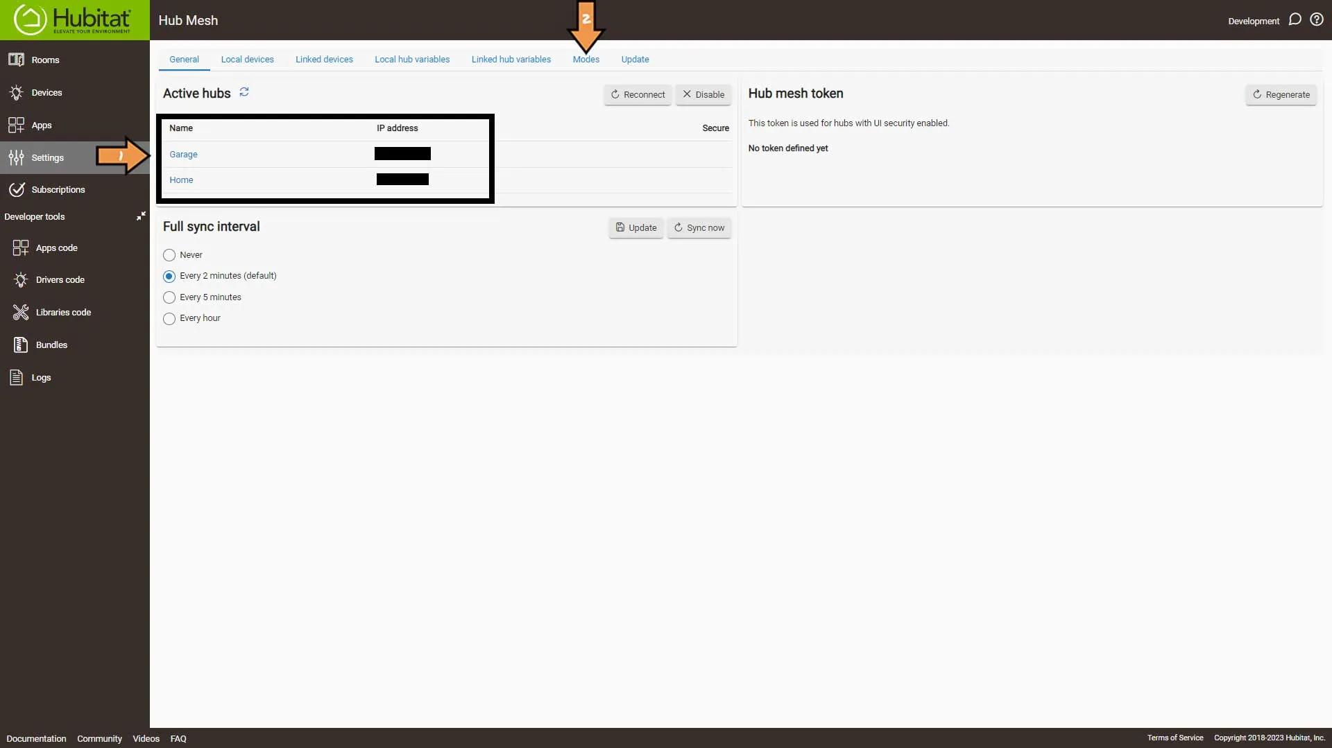Open the FAQ footer link
1332x748 pixels.
tap(178, 738)
